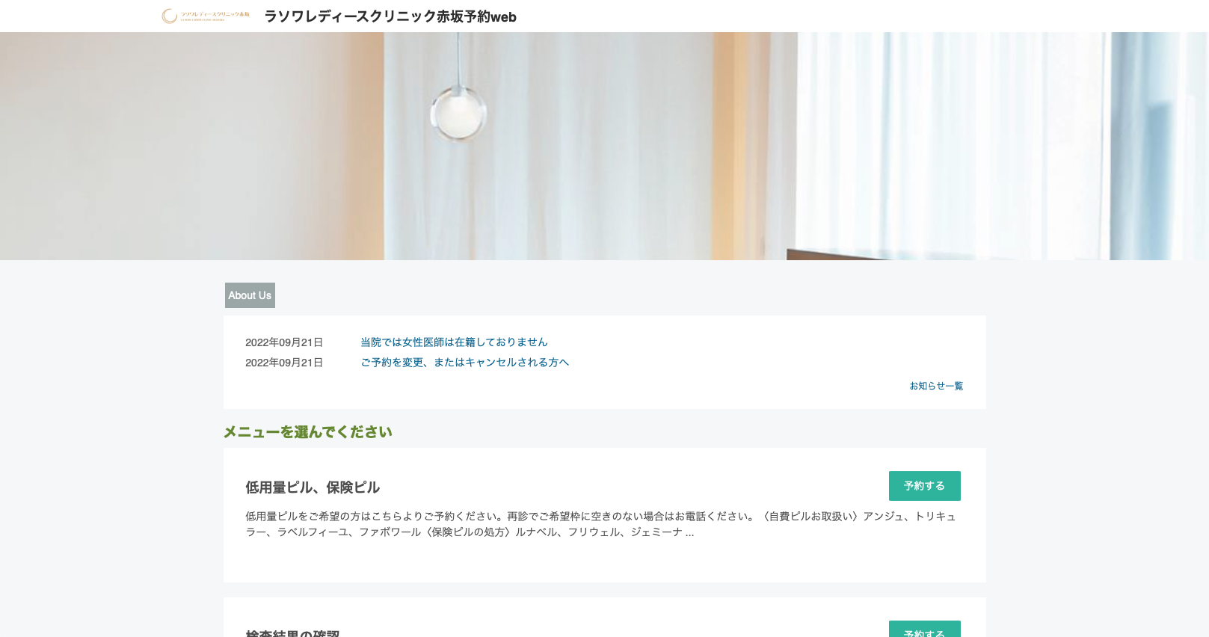Open ラソワレディースクリニック赤坂予約web title link
Screen dimensions: 1209x637
coord(390,16)
